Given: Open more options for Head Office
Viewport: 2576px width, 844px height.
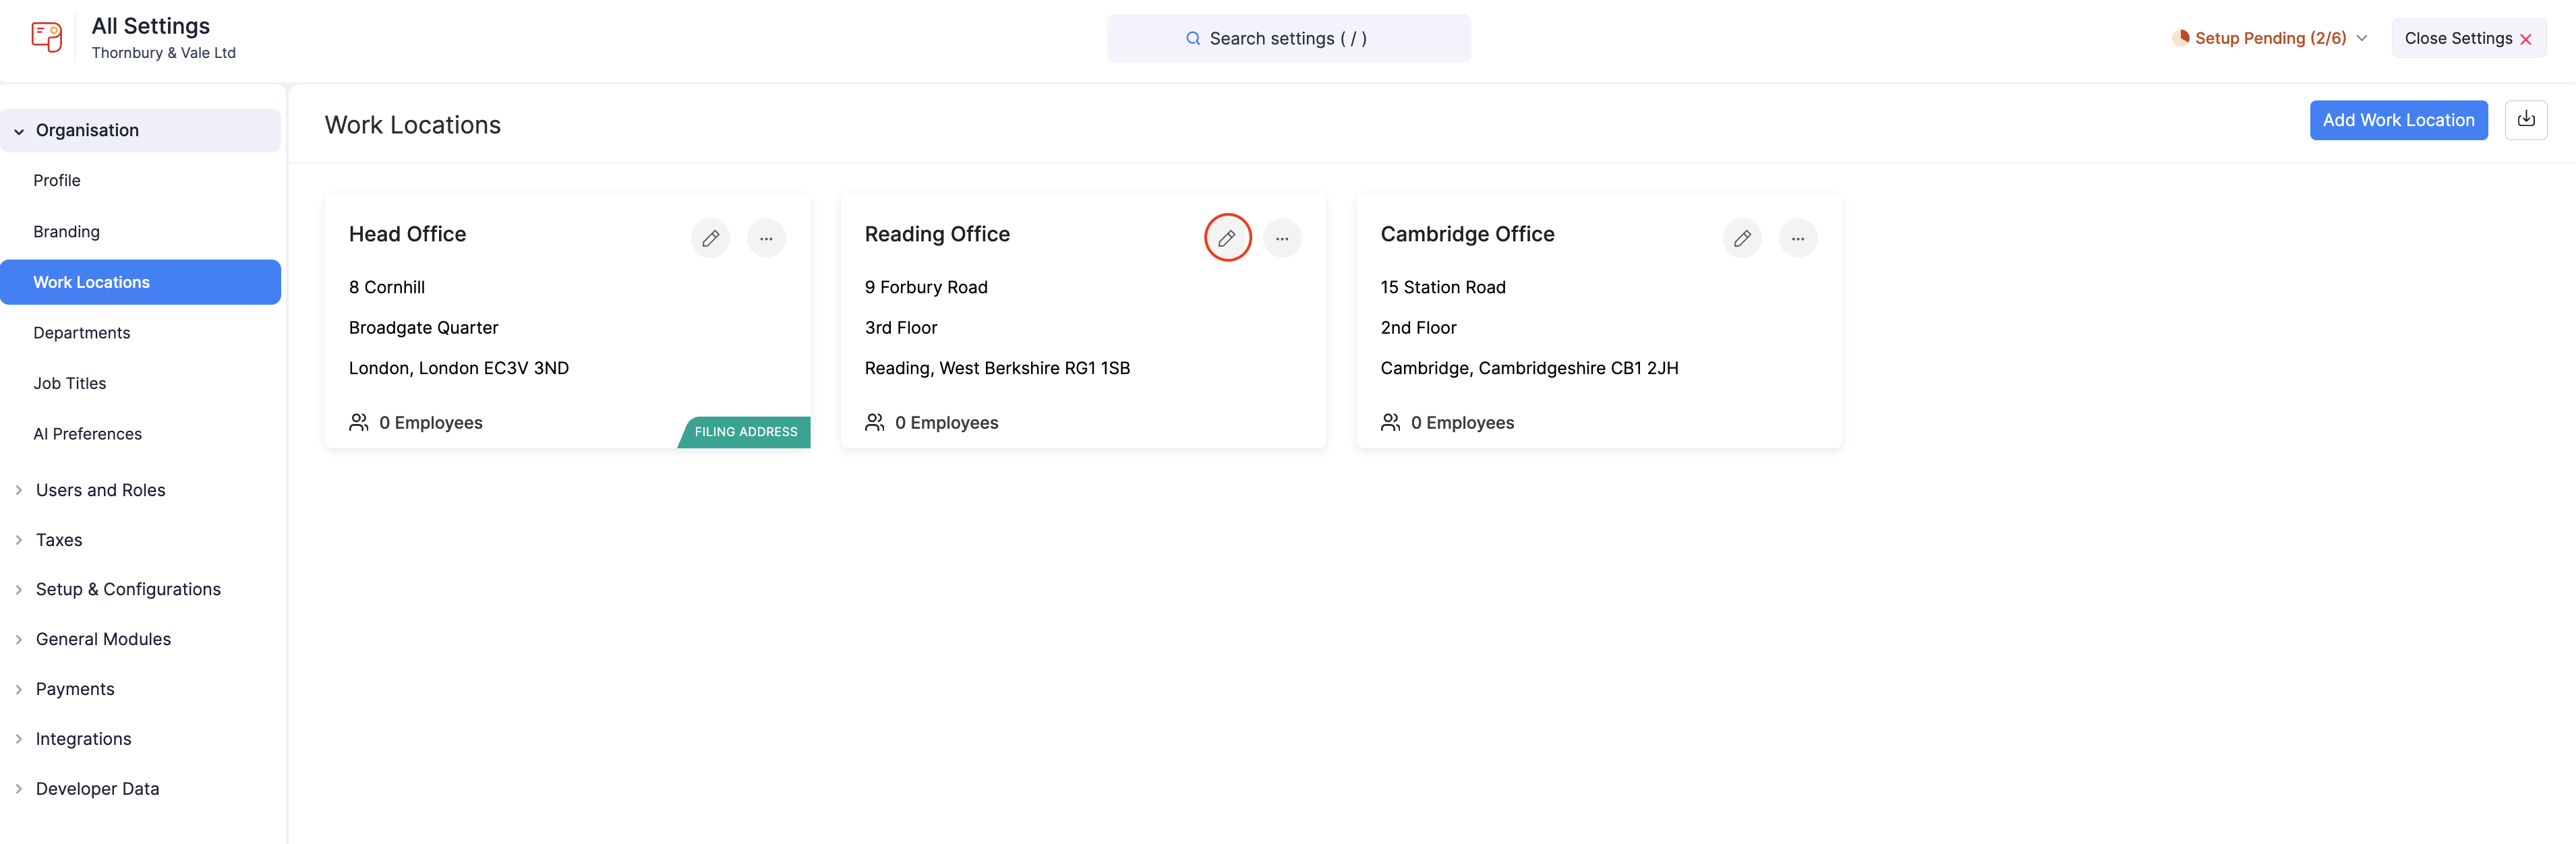Looking at the screenshot, I should 766,238.
